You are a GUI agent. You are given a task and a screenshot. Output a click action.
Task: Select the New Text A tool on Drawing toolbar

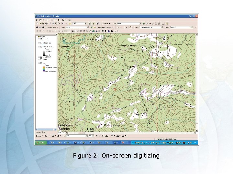pyautogui.click(x=58, y=136)
